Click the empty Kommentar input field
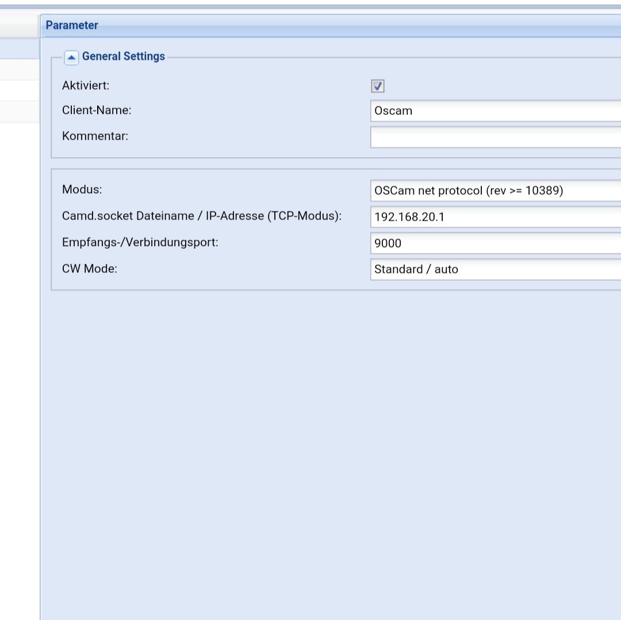Screen dimensions: 621x620 coord(496,137)
